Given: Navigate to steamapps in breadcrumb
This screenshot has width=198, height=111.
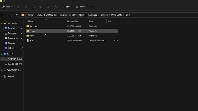Looking at the screenshot, I should [x=92, y=15].
